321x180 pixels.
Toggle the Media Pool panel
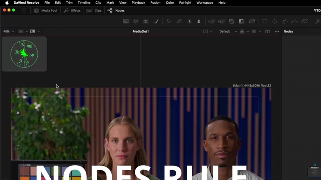(x=45, y=11)
